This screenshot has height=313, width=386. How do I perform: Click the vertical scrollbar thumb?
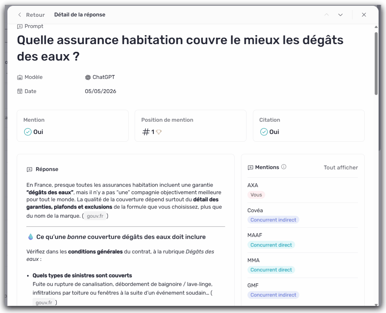376,63
